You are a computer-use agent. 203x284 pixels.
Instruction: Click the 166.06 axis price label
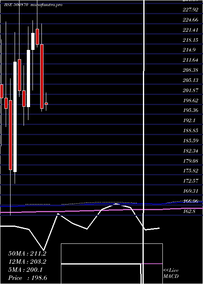coord(191,201)
